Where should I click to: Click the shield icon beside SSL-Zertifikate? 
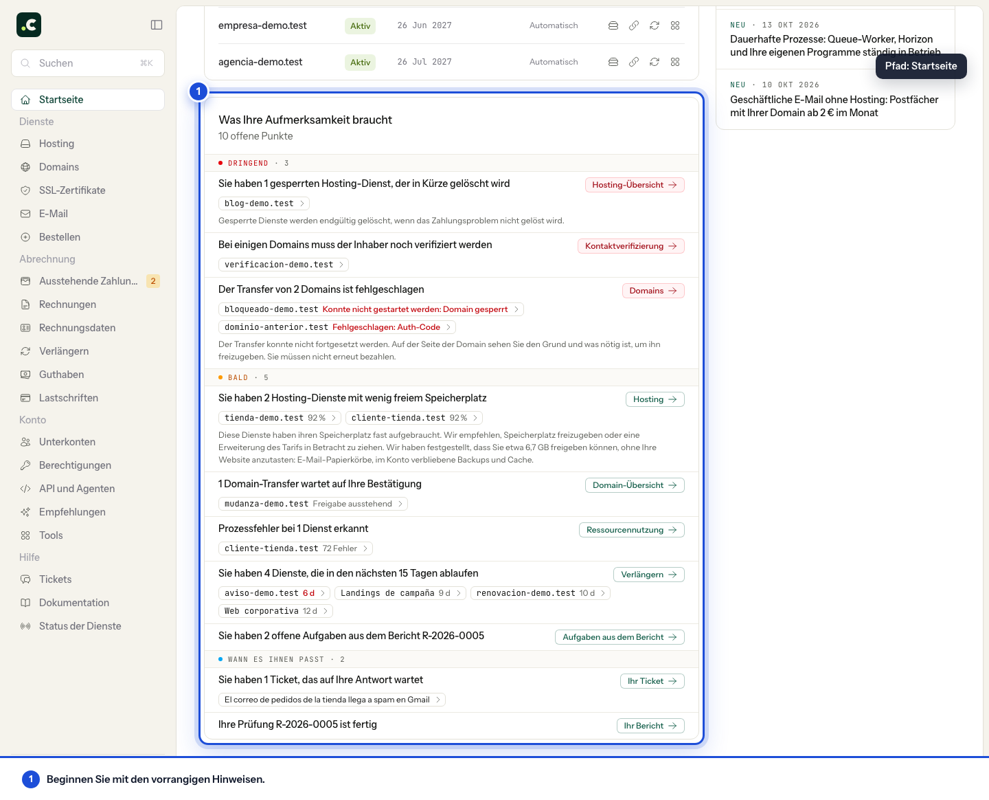pyautogui.click(x=25, y=190)
